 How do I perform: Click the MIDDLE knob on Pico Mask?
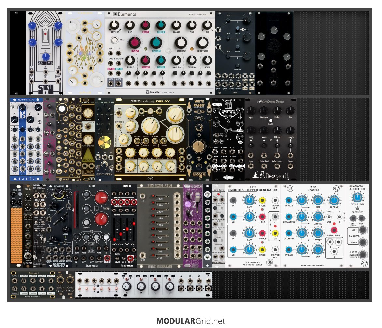[x=28, y=196]
